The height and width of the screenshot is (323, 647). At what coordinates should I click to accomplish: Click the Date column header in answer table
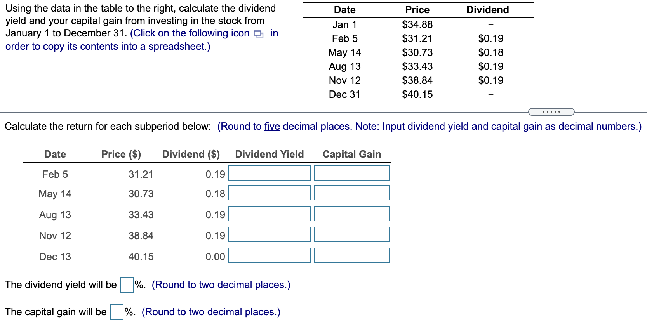(x=54, y=154)
